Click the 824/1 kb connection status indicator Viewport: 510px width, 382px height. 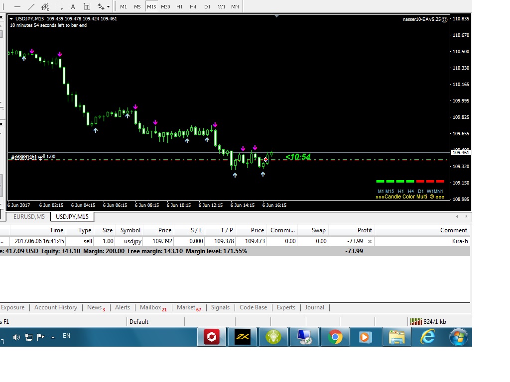tap(428, 322)
